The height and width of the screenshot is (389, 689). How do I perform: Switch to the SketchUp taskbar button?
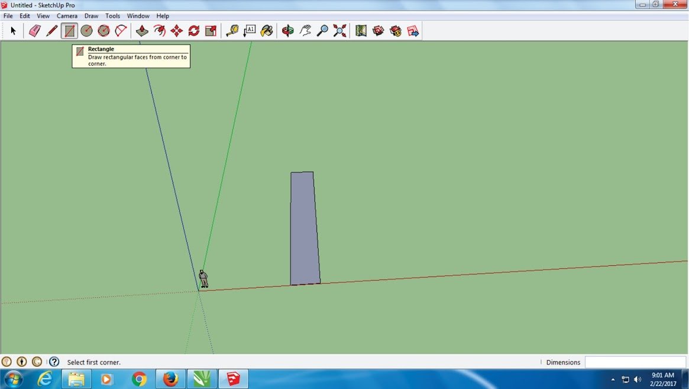tap(234, 379)
